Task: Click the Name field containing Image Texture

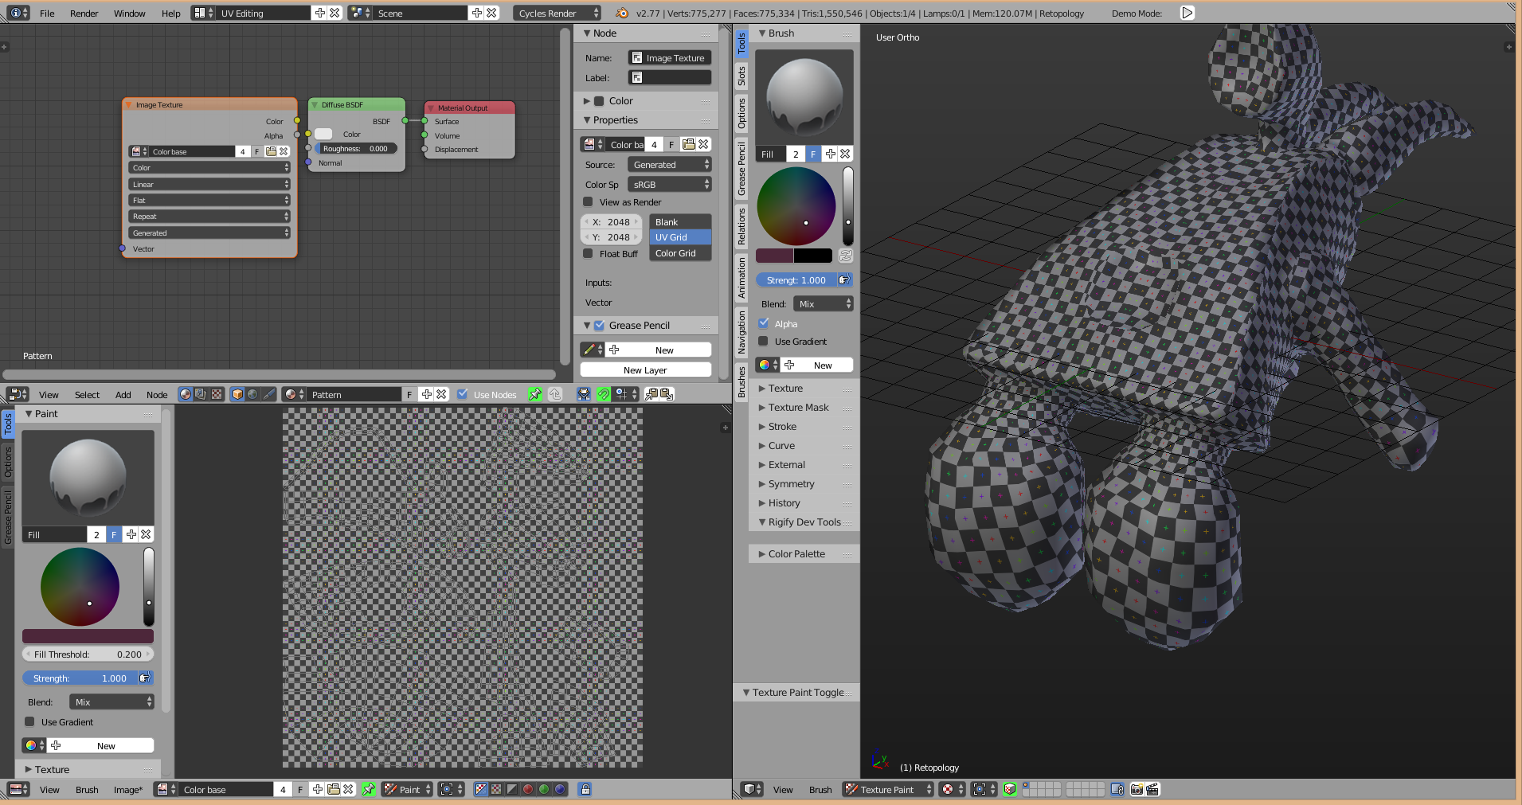Action: click(670, 58)
